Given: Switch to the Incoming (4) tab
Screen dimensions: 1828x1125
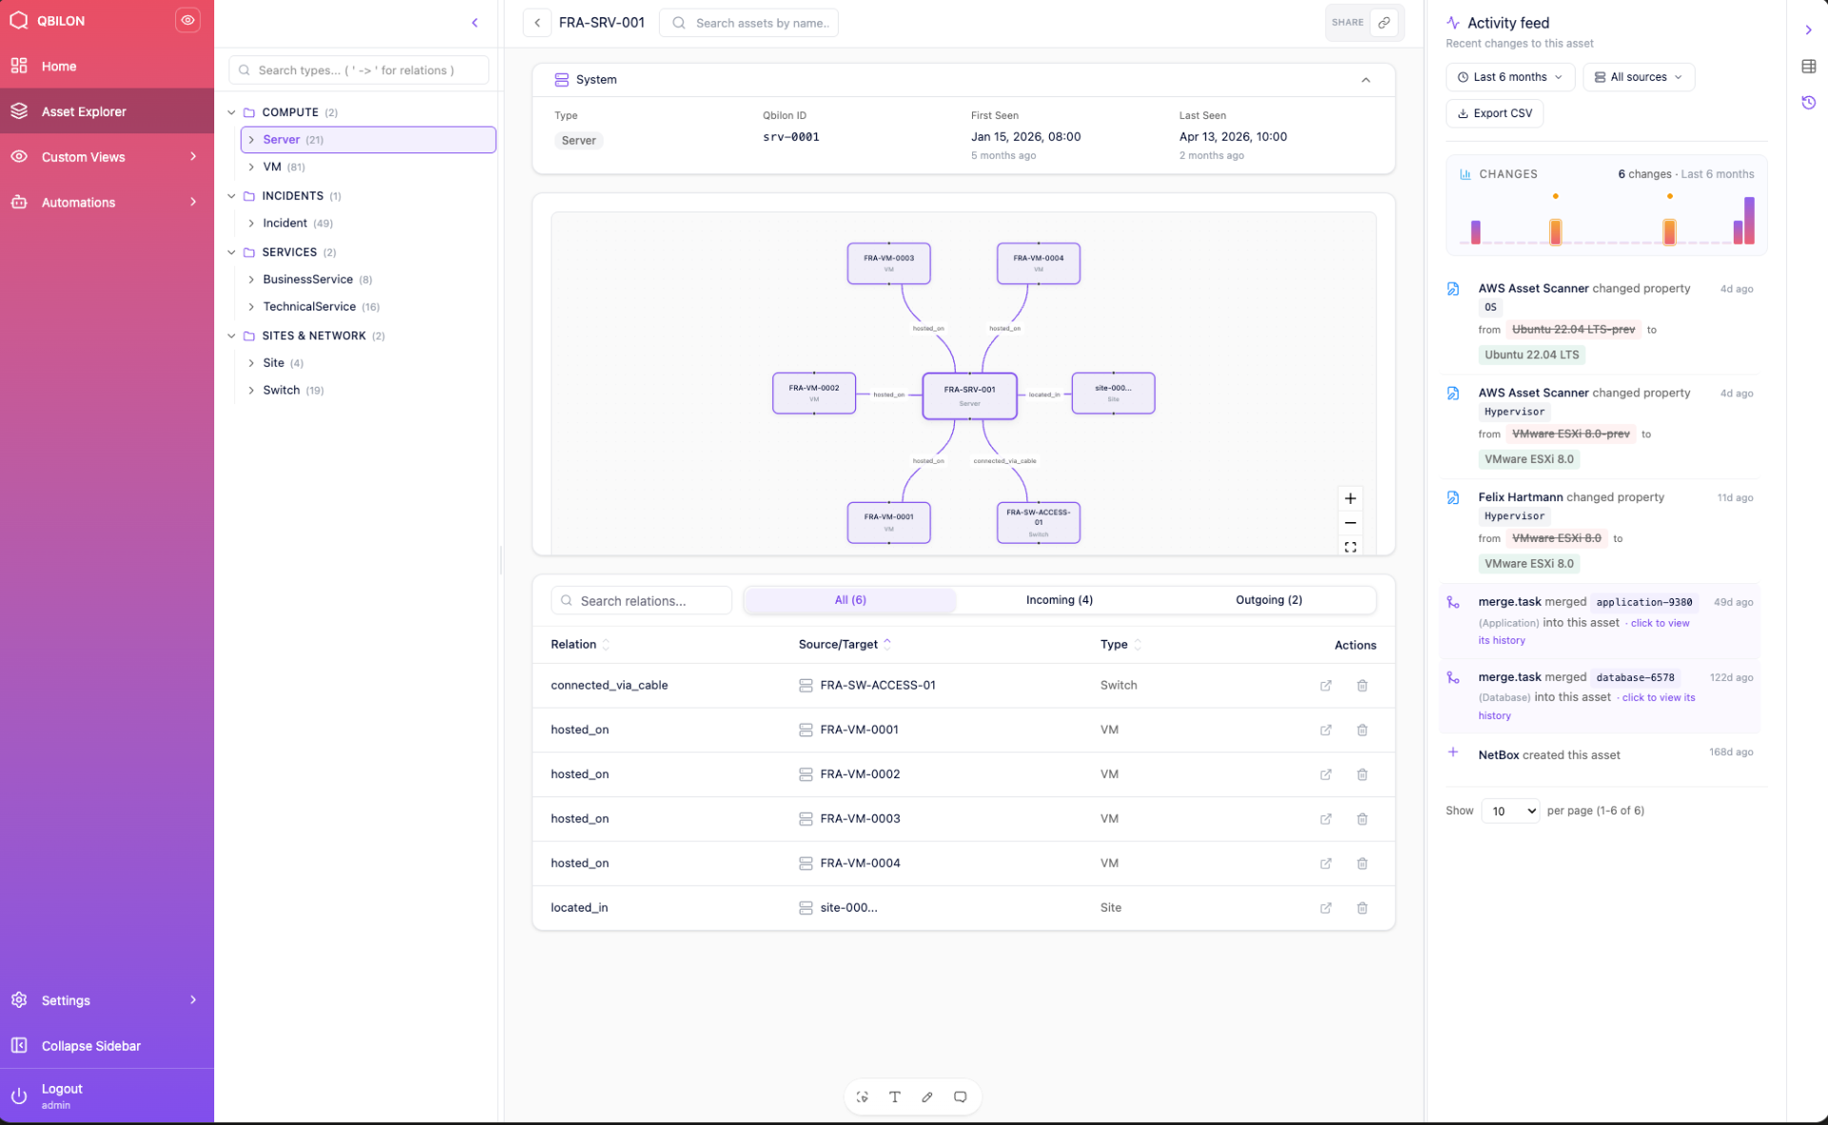Looking at the screenshot, I should pos(1059,600).
